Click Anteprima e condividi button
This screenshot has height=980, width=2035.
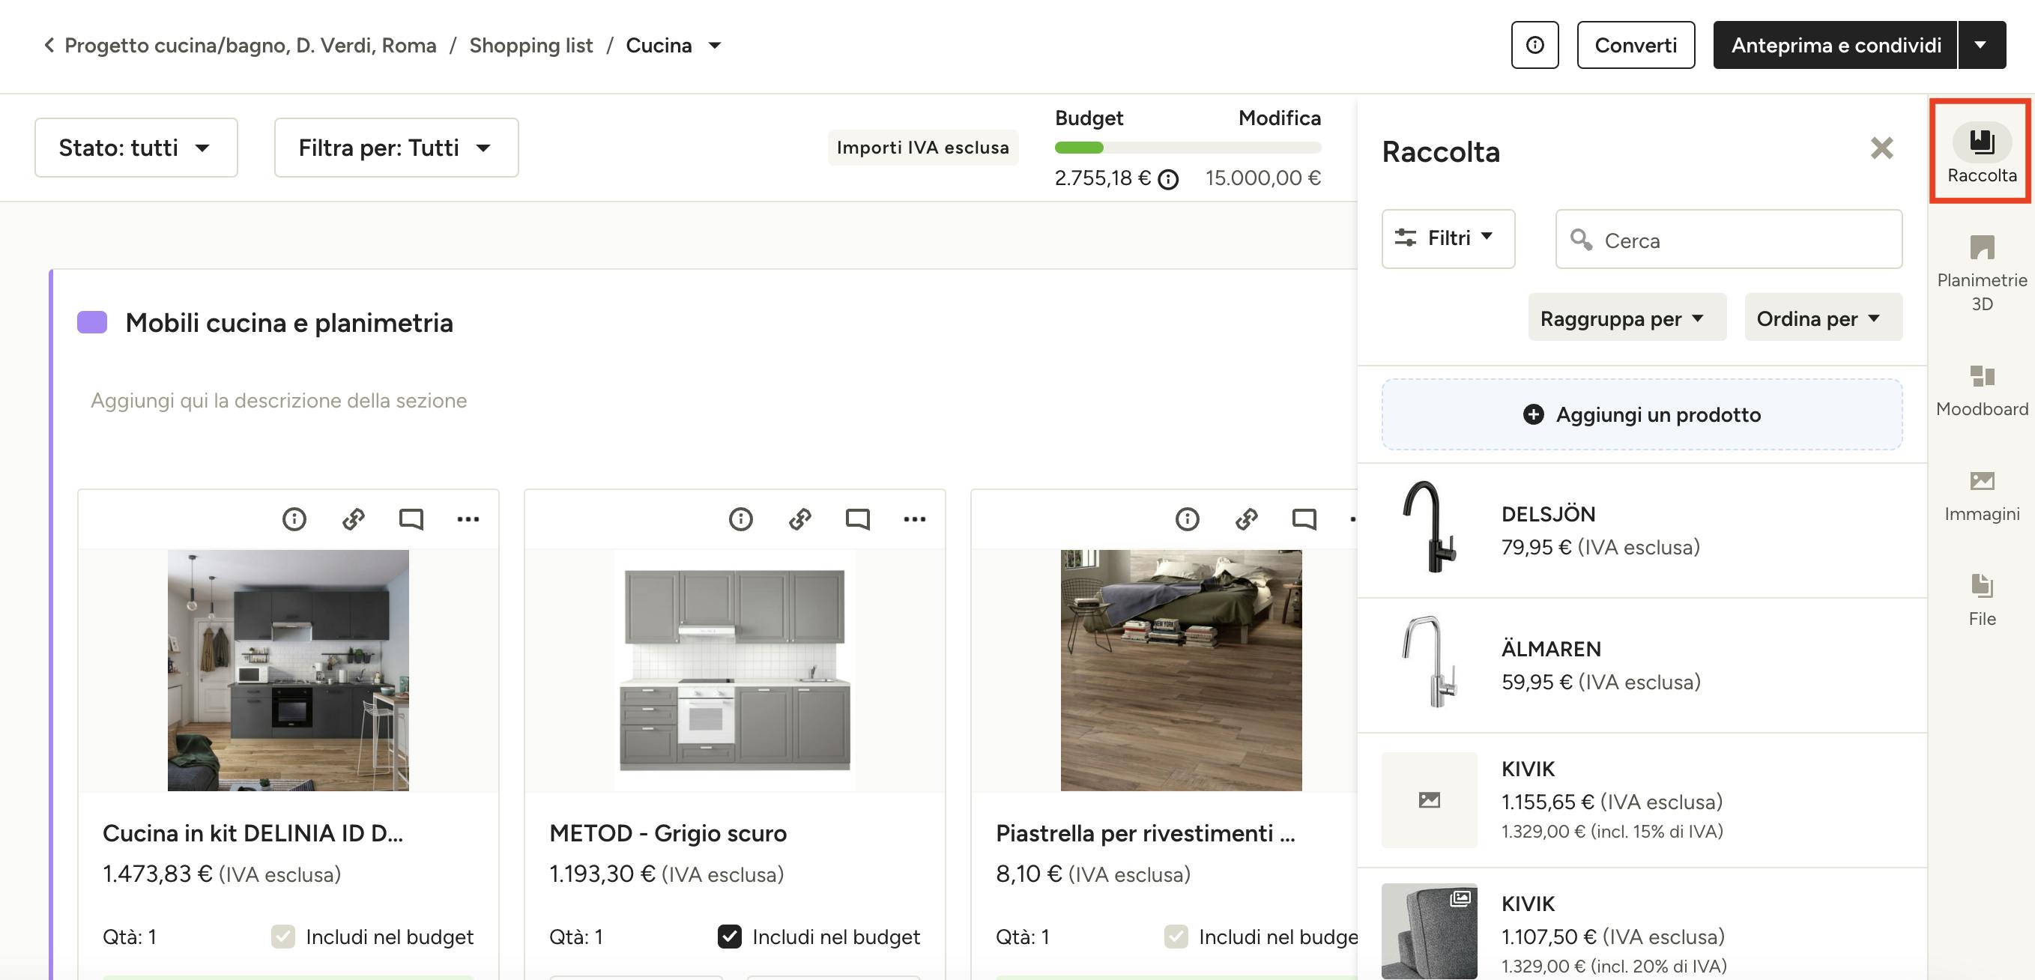click(1835, 45)
